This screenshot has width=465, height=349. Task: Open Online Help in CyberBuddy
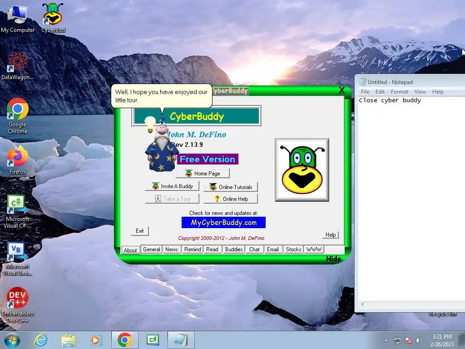click(x=231, y=199)
